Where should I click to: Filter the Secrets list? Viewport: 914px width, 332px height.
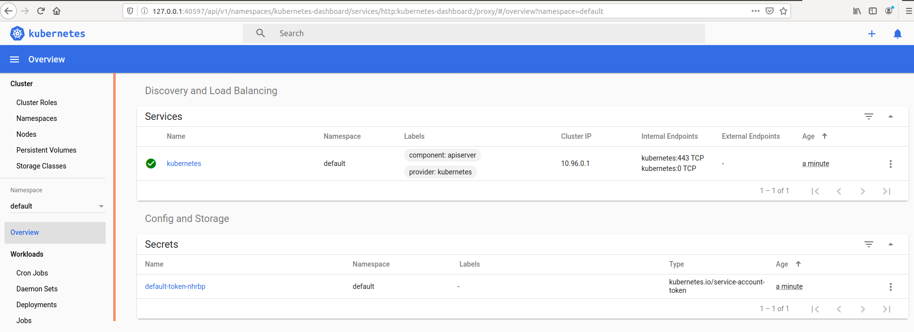pos(869,244)
